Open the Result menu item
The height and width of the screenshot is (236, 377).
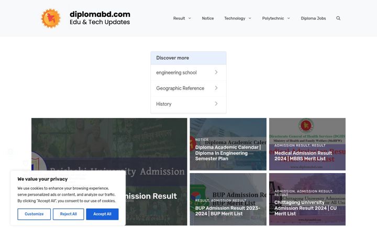pos(179,18)
